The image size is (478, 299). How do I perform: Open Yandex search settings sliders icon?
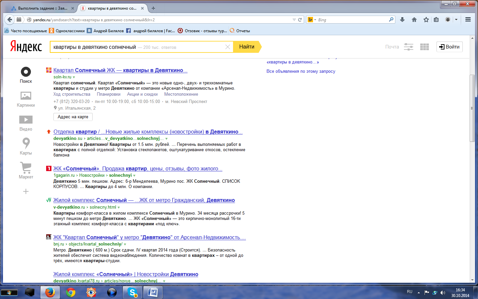(409, 47)
